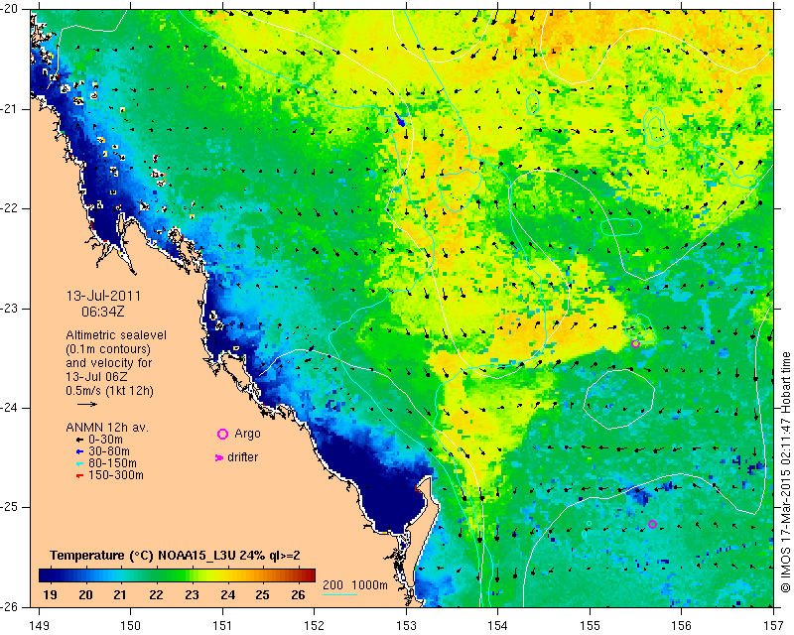This screenshot has width=794, height=635.
Task: Click the longitude axis label '156'
Action: pyautogui.click(x=682, y=626)
